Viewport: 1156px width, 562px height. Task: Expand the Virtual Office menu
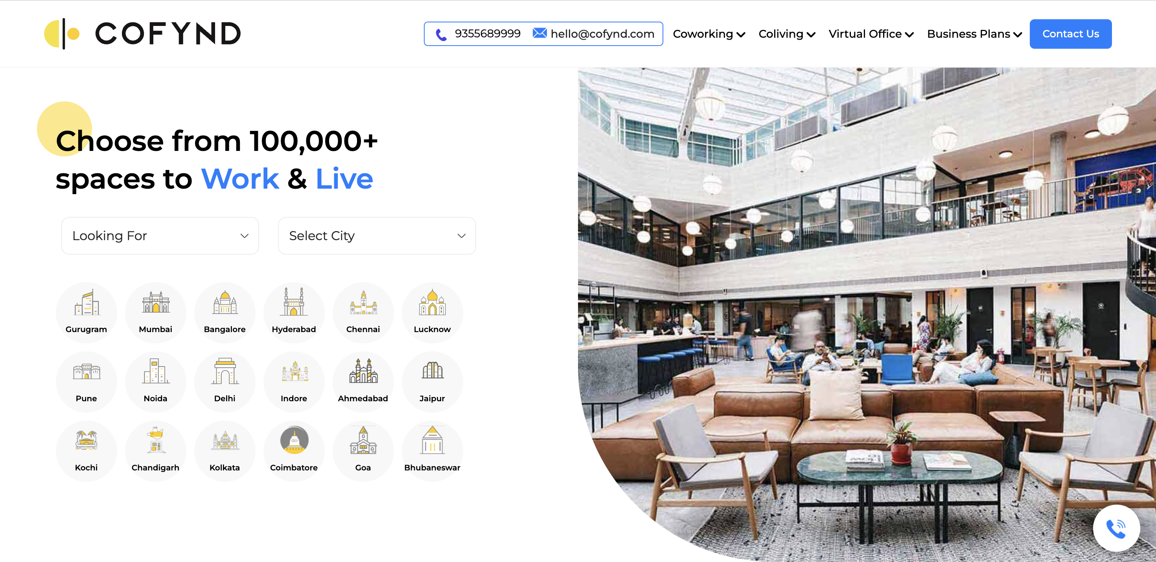click(x=871, y=34)
